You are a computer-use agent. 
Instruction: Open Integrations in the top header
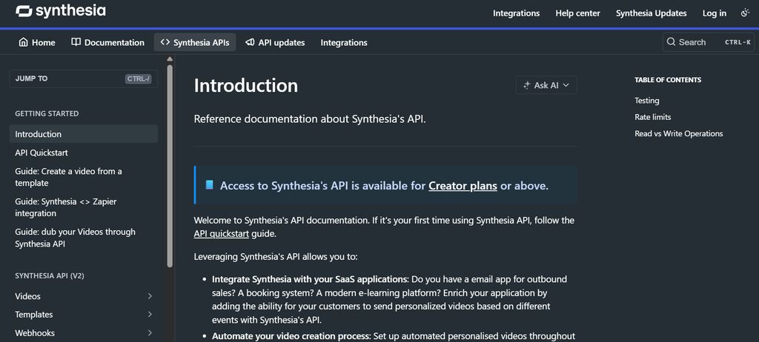pos(516,13)
